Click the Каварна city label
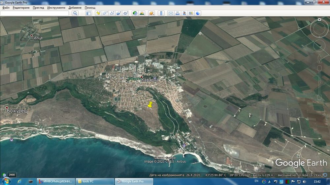 coord(150,80)
